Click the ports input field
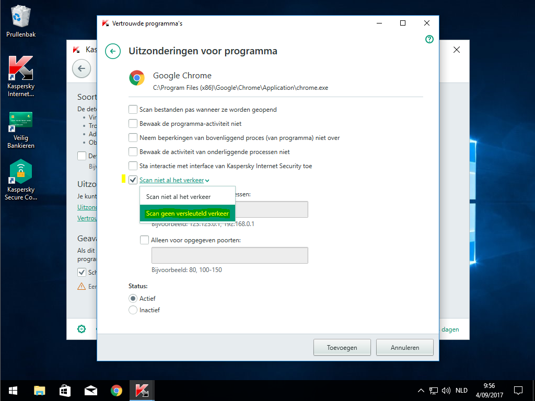535x401 pixels. click(x=230, y=255)
